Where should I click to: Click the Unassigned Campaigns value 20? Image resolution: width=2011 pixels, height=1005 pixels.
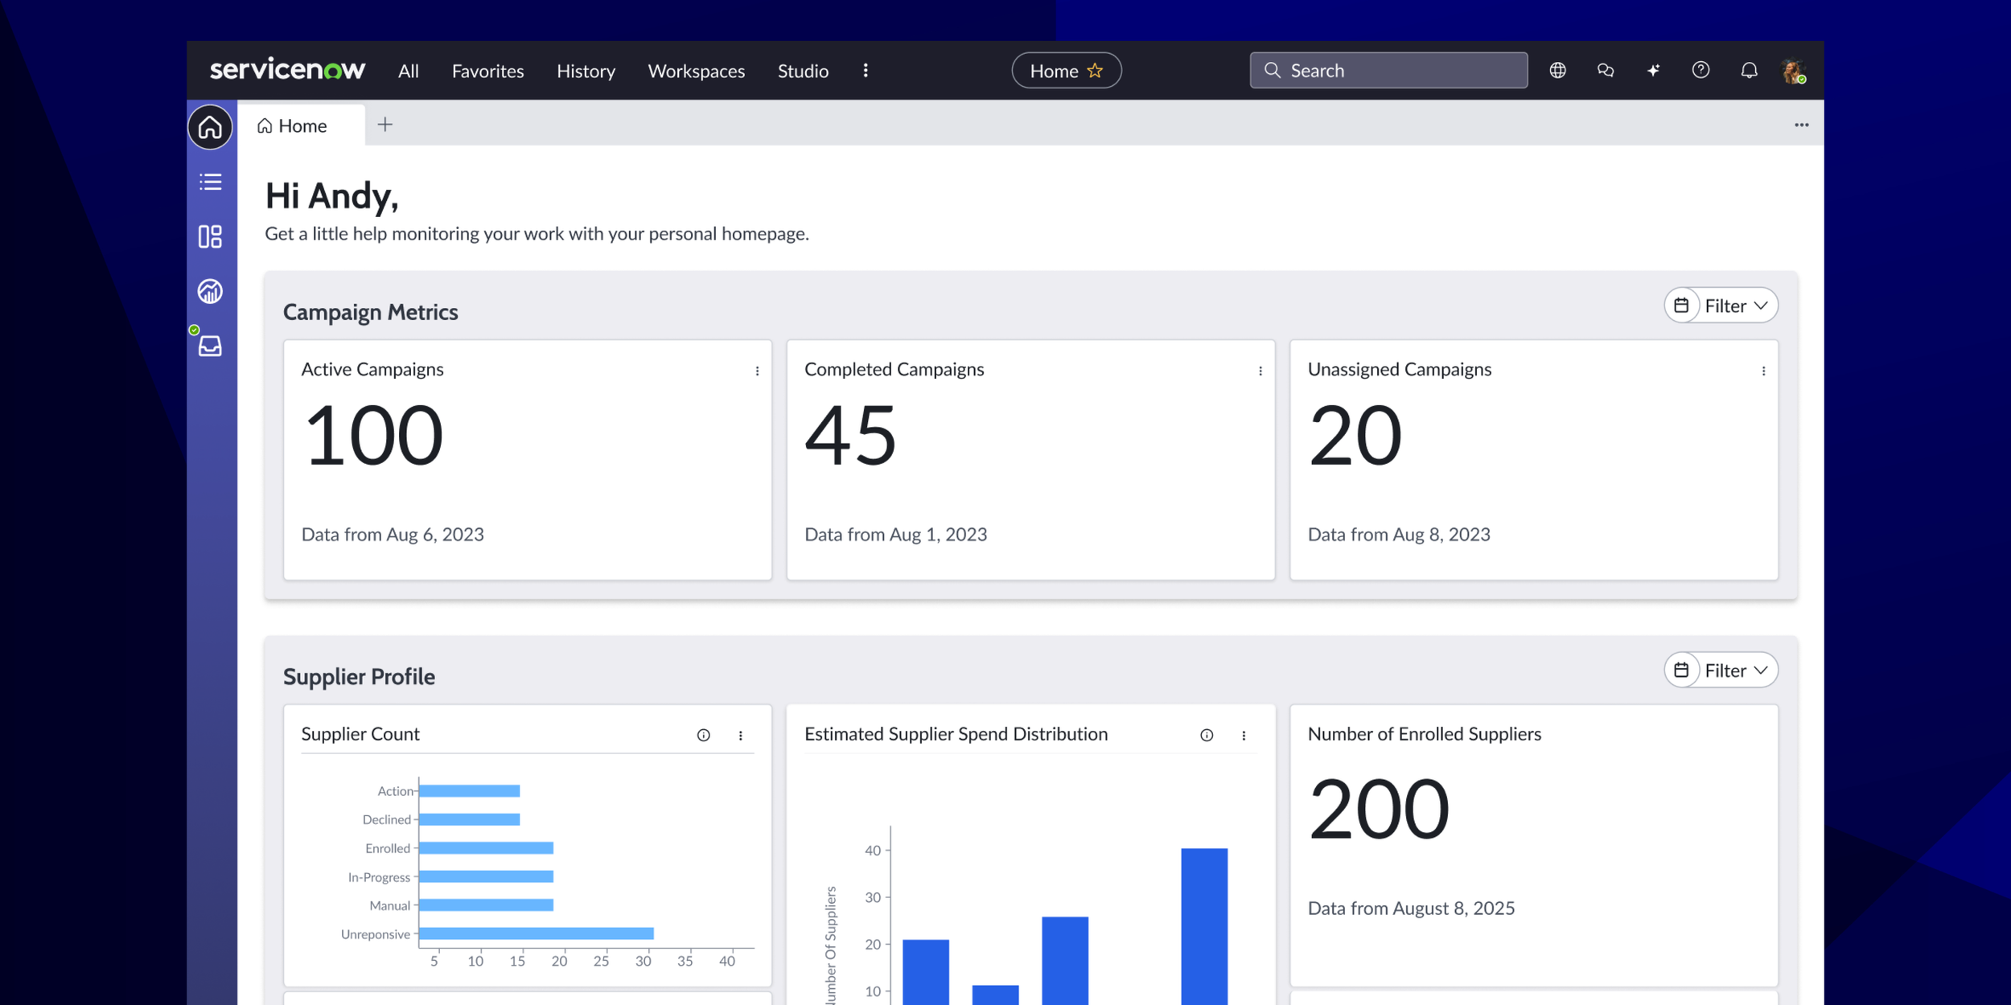point(1355,435)
